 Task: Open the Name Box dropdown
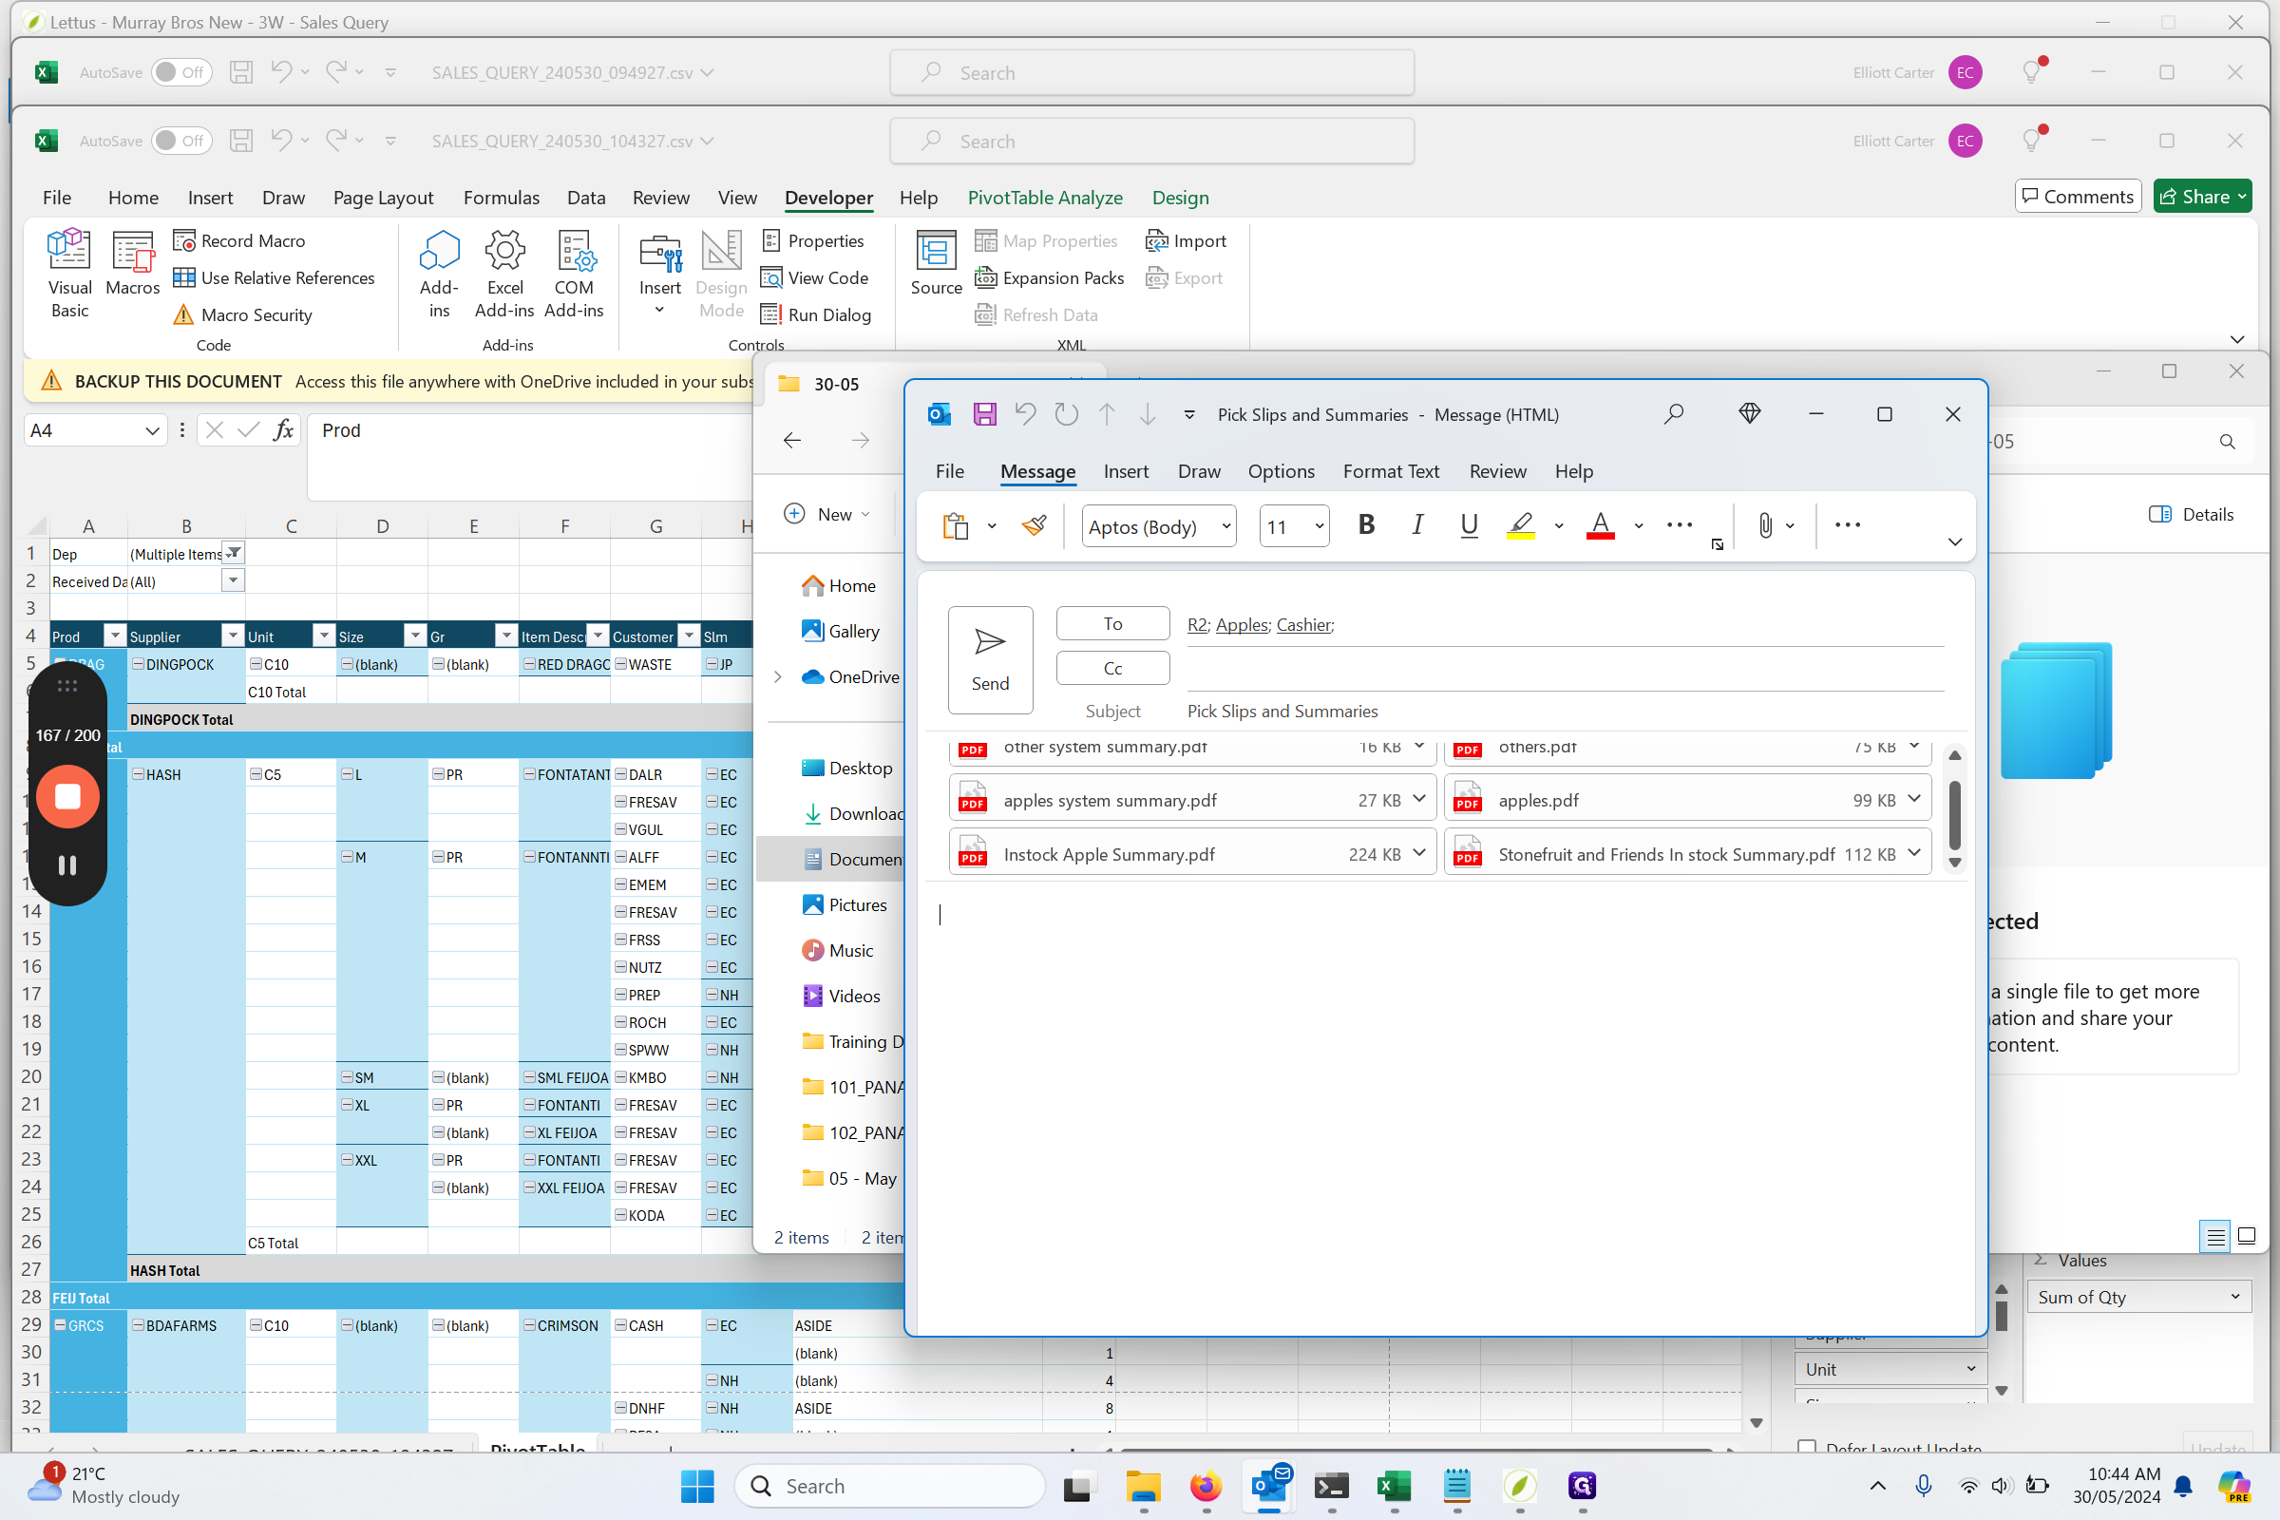click(152, 430)
